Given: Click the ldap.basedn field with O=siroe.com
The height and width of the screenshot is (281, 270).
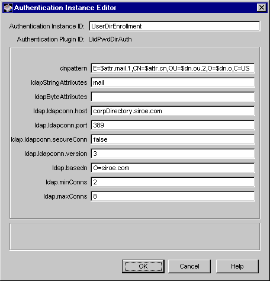Looking at the screenshot, I should [x=173, y=168].
